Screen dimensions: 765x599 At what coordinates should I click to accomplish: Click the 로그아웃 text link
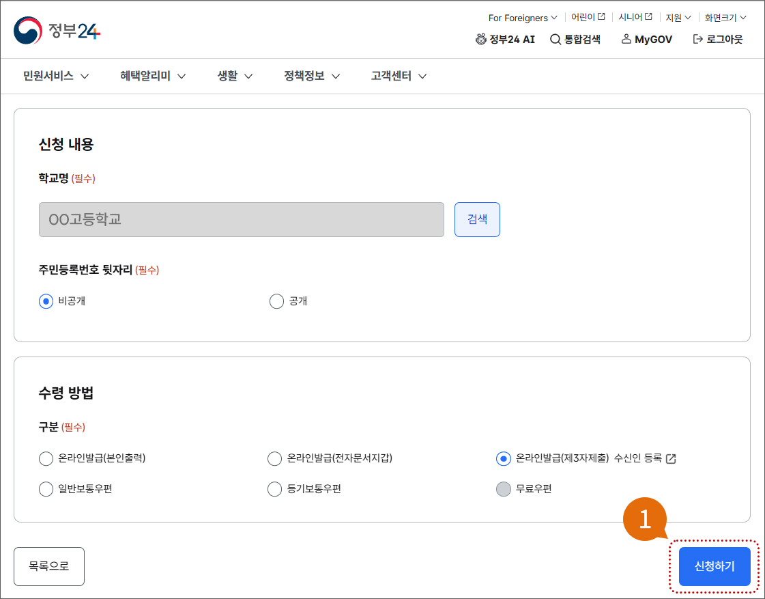point(725,39)
